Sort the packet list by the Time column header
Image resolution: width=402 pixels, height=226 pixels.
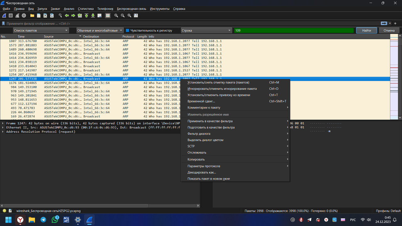click(x=30, y=37)
